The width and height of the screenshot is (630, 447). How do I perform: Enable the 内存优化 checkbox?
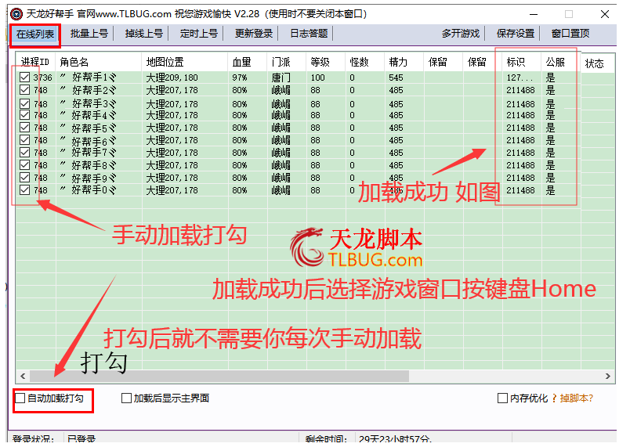502,398
